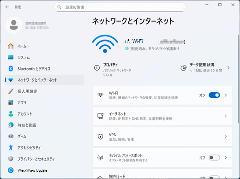The image size is (240, 179).
Task: Click the オフ label by hotspot toggle
Action: 202,158
